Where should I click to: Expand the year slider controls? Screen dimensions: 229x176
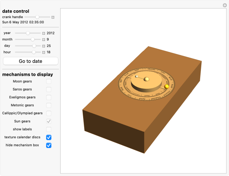[x=44, y=33]
